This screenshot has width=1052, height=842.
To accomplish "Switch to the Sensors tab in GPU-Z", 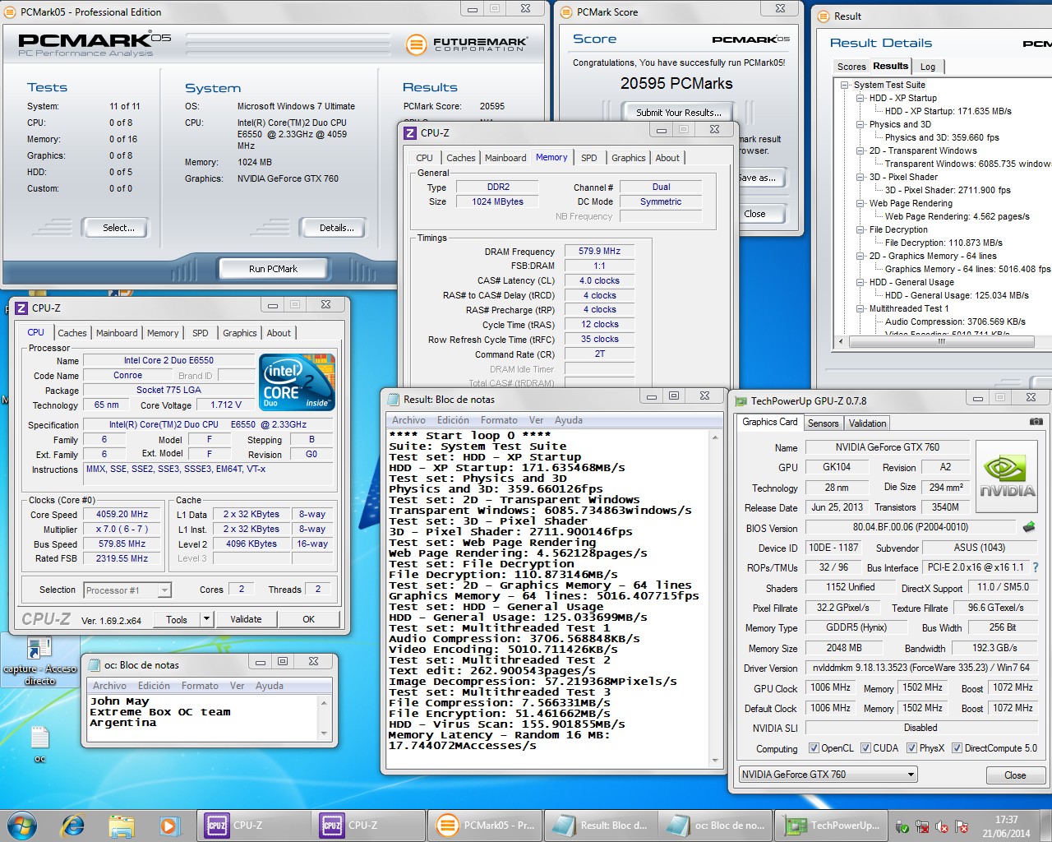I will (823, 423).
